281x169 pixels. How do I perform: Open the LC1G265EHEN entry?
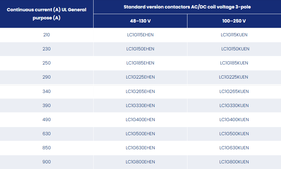(140, 91)
